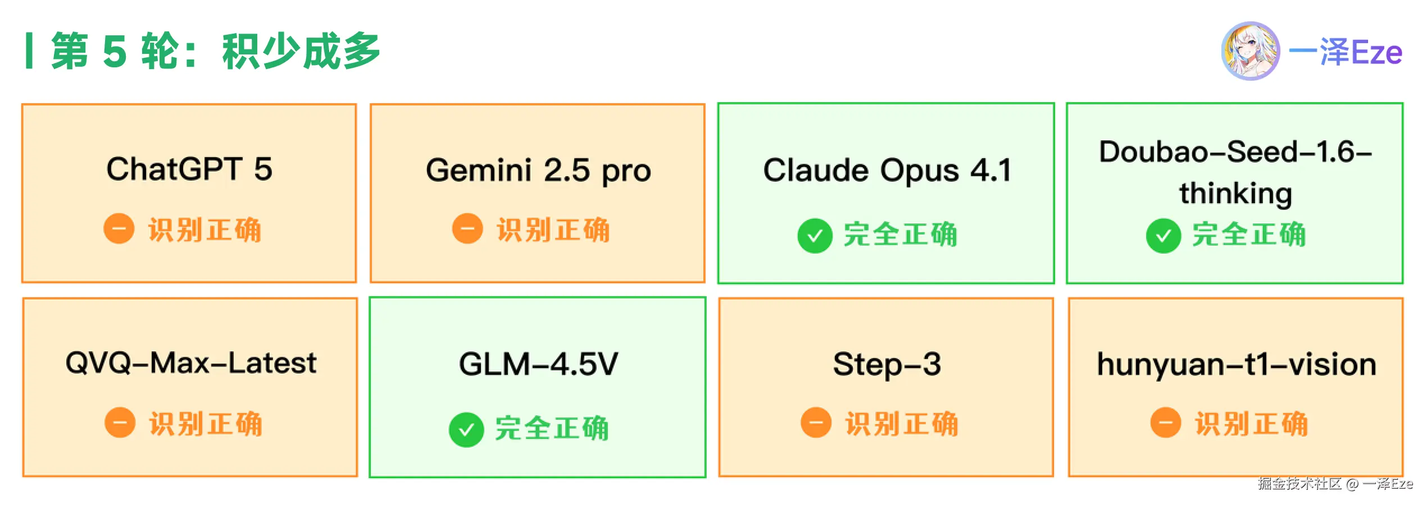The width and height of the screenshot is (1427, 505).
Task: Click the 识别正确 label under Step-3
Action: point(902,424)
